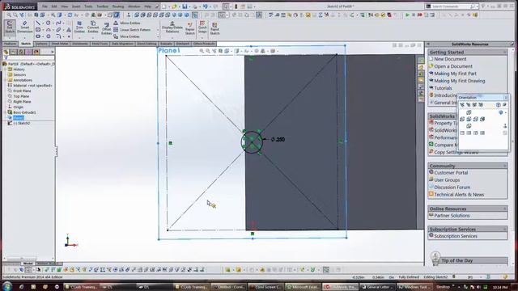Viewport: 518px width, 291px height.
Task: Select the Line sketch tool
Action: coord(38,23)
